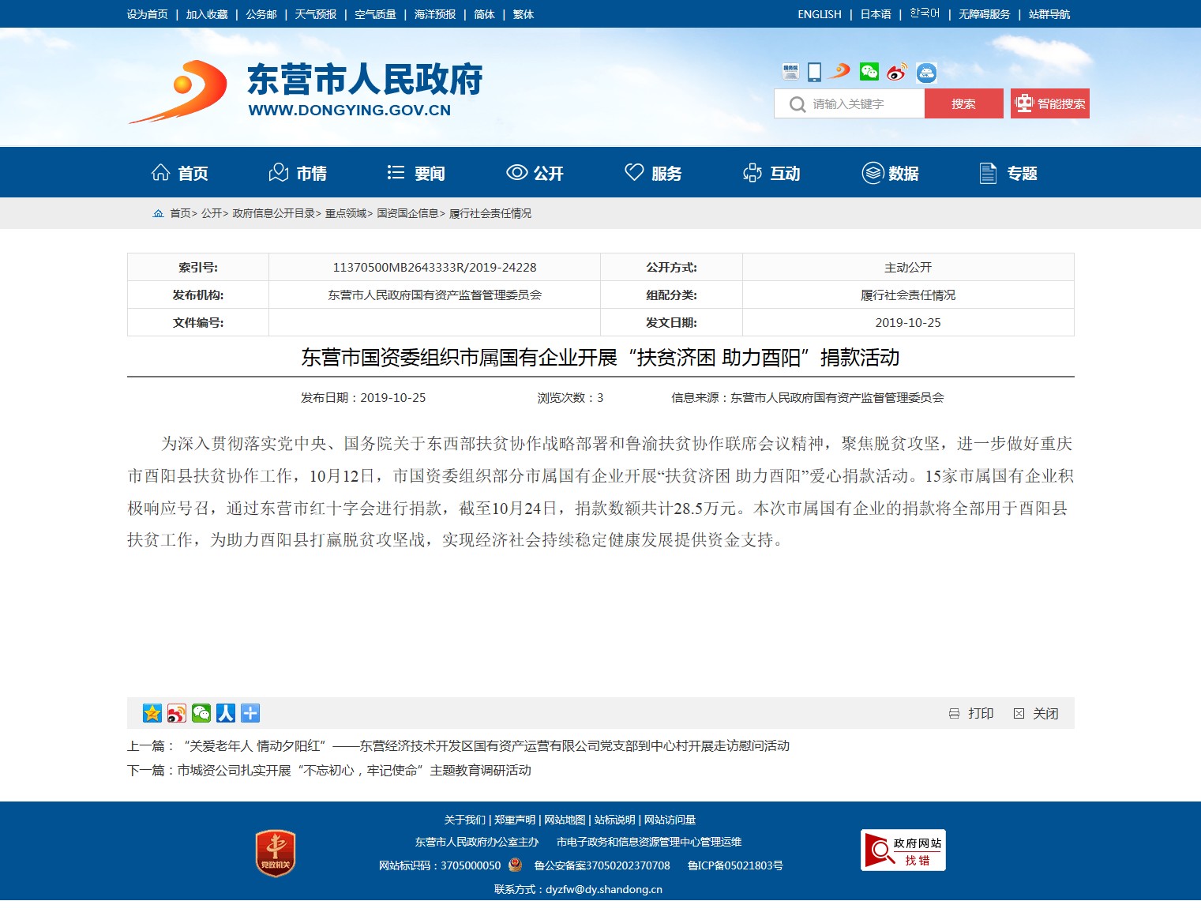Open the WeChat icon in header
The height and width of the screenshot is (916, 1201).
click(x=869, y=73)
